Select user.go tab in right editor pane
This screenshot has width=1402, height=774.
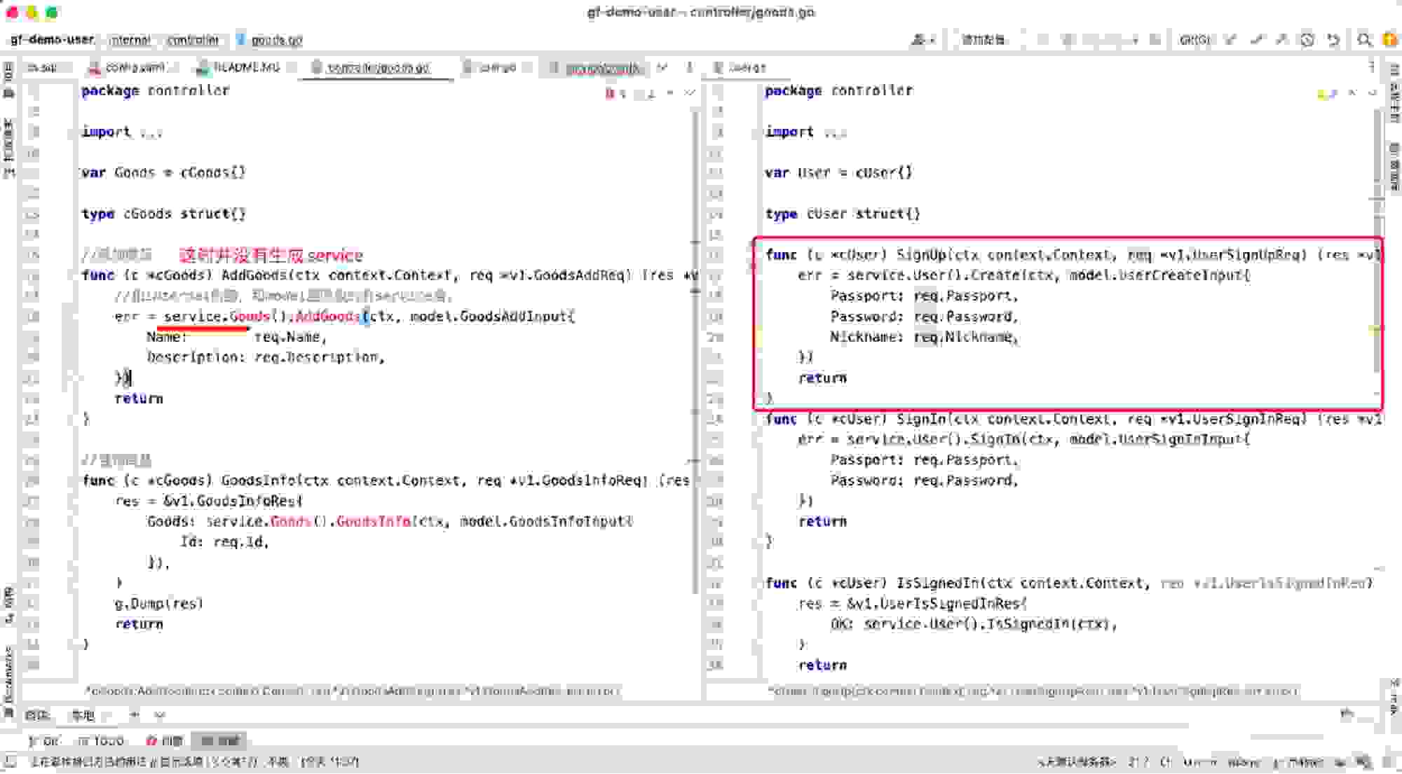pos(746,67)
